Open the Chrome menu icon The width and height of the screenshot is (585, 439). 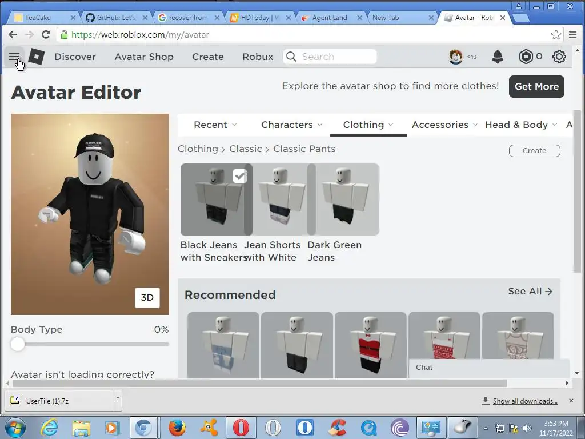[x=572, y=35]
